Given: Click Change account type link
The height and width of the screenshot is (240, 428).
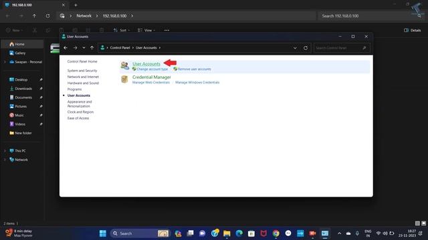Looking at the screenshot, I should pos(152,69).
